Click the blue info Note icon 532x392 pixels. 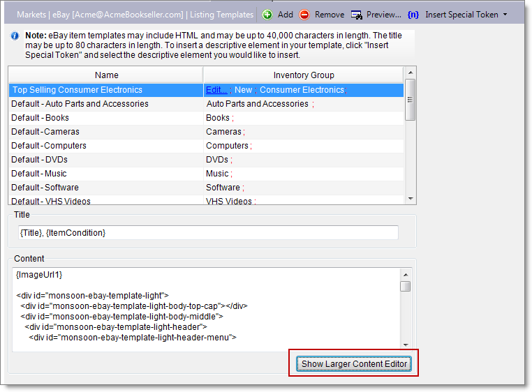(x=15, y=36)
